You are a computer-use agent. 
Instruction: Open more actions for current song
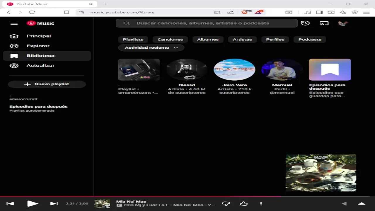pyautogui.click(x=261, y=204)
